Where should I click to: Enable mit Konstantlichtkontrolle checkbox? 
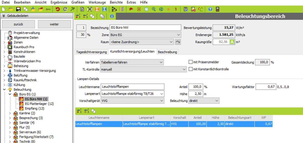click(x=191, y=69)
